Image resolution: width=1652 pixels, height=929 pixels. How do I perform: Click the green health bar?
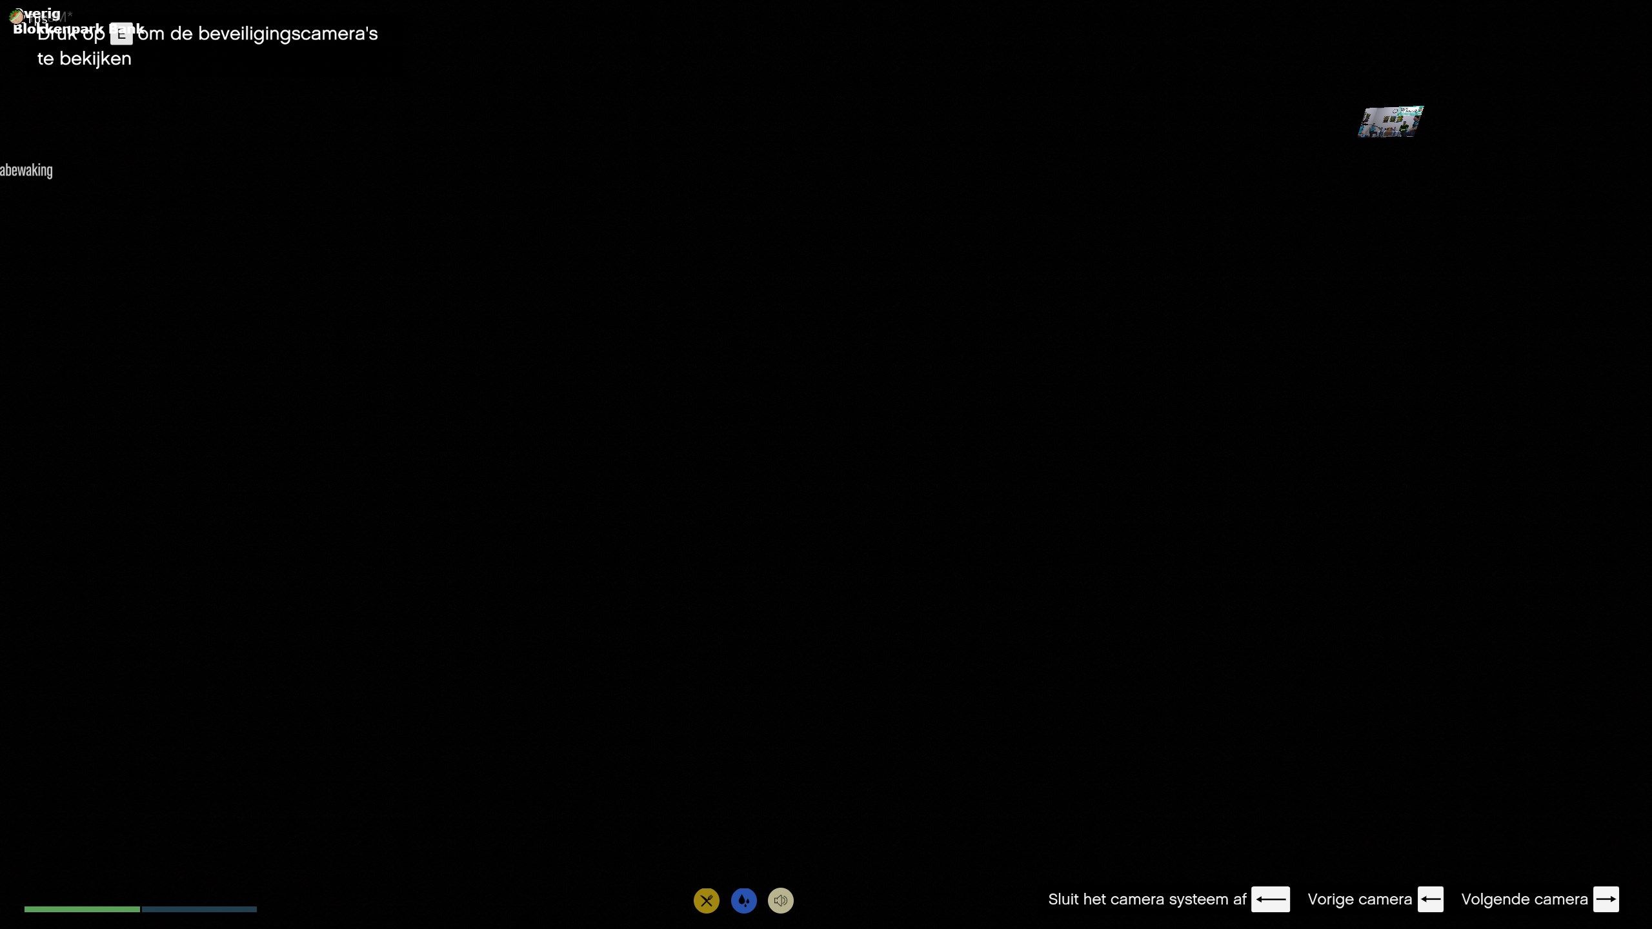click(82, 909)
